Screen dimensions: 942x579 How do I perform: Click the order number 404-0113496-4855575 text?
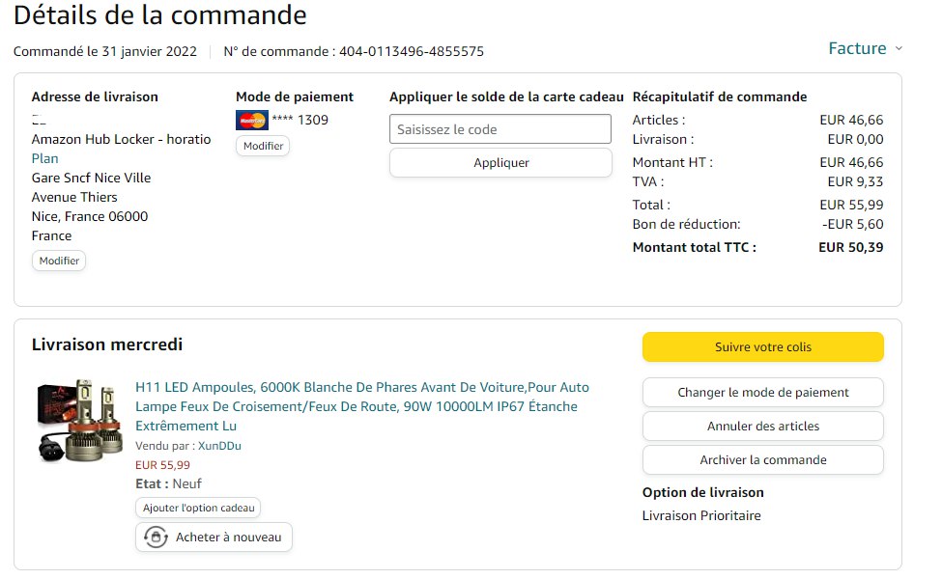coord(411,51)
